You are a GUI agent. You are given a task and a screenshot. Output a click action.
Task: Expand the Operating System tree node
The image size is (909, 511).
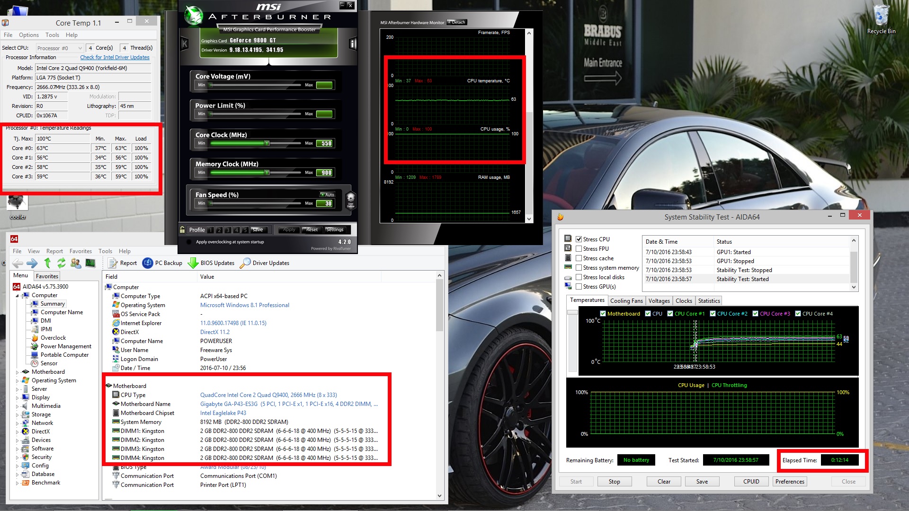pos(18,381)
